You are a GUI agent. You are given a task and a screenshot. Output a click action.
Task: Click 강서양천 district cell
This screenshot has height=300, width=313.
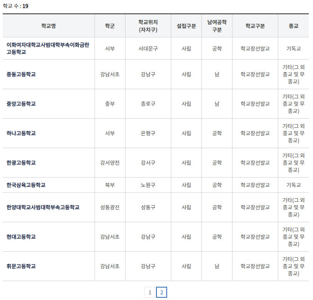point(110,163)
